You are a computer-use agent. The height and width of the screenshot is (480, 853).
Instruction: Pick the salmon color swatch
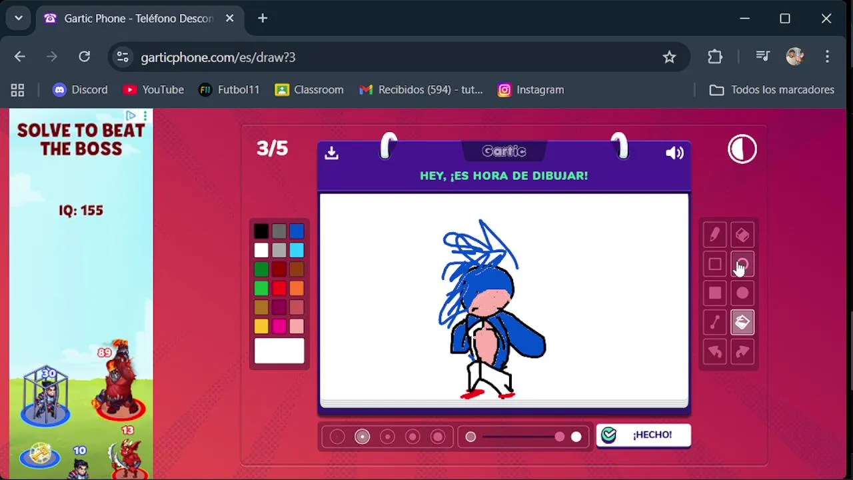(297, 307)
